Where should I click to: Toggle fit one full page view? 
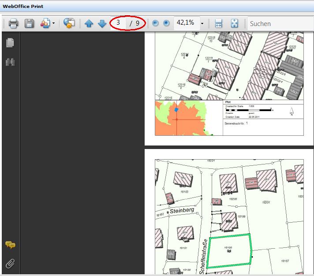pos(234,23)
